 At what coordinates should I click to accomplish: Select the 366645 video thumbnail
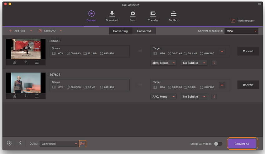click(x=26, y=49)
